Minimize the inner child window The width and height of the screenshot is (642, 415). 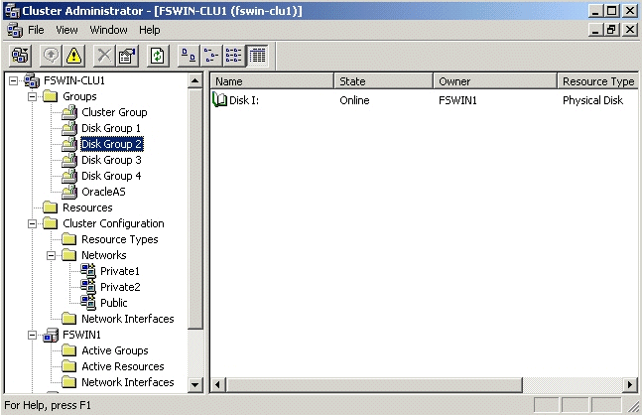tap(596, 30)
